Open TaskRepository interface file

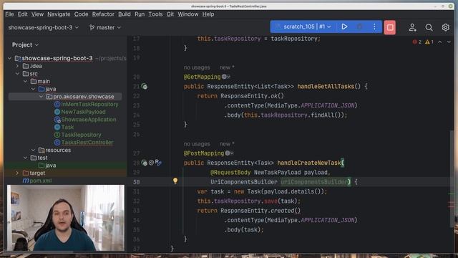tap(81, 135)
